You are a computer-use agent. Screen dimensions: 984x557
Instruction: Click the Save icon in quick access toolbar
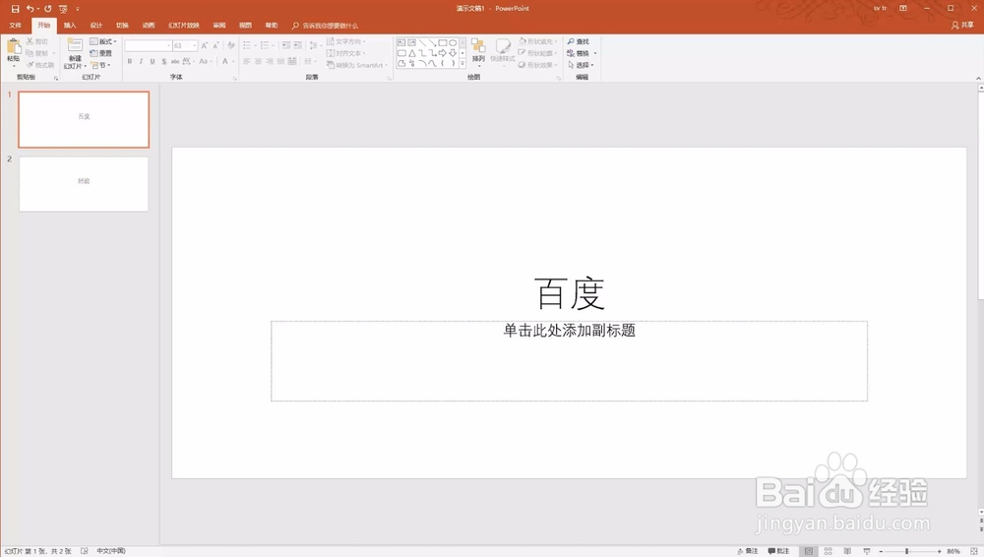point(15,9)
